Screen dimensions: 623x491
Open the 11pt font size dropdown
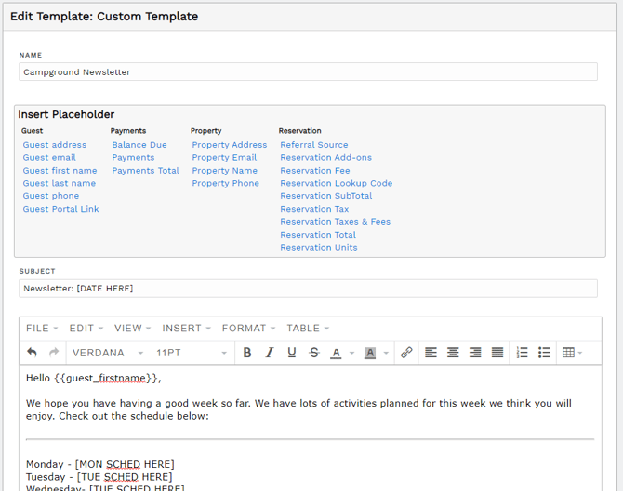pos(192,353)
